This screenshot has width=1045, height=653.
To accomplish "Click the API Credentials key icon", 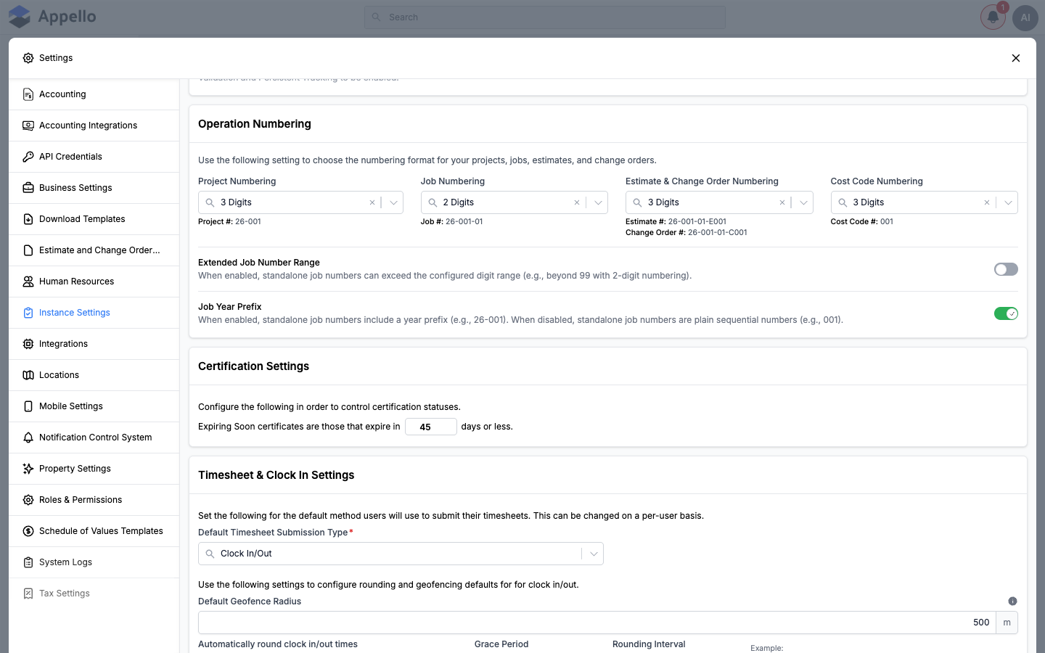I will 28,157.
